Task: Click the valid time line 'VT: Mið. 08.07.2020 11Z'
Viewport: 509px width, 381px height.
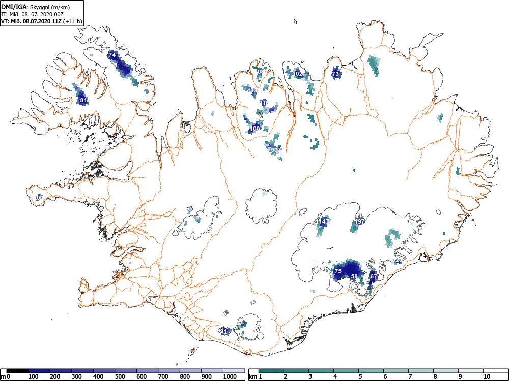Action: pyautogui.click(x=32, y=21)
